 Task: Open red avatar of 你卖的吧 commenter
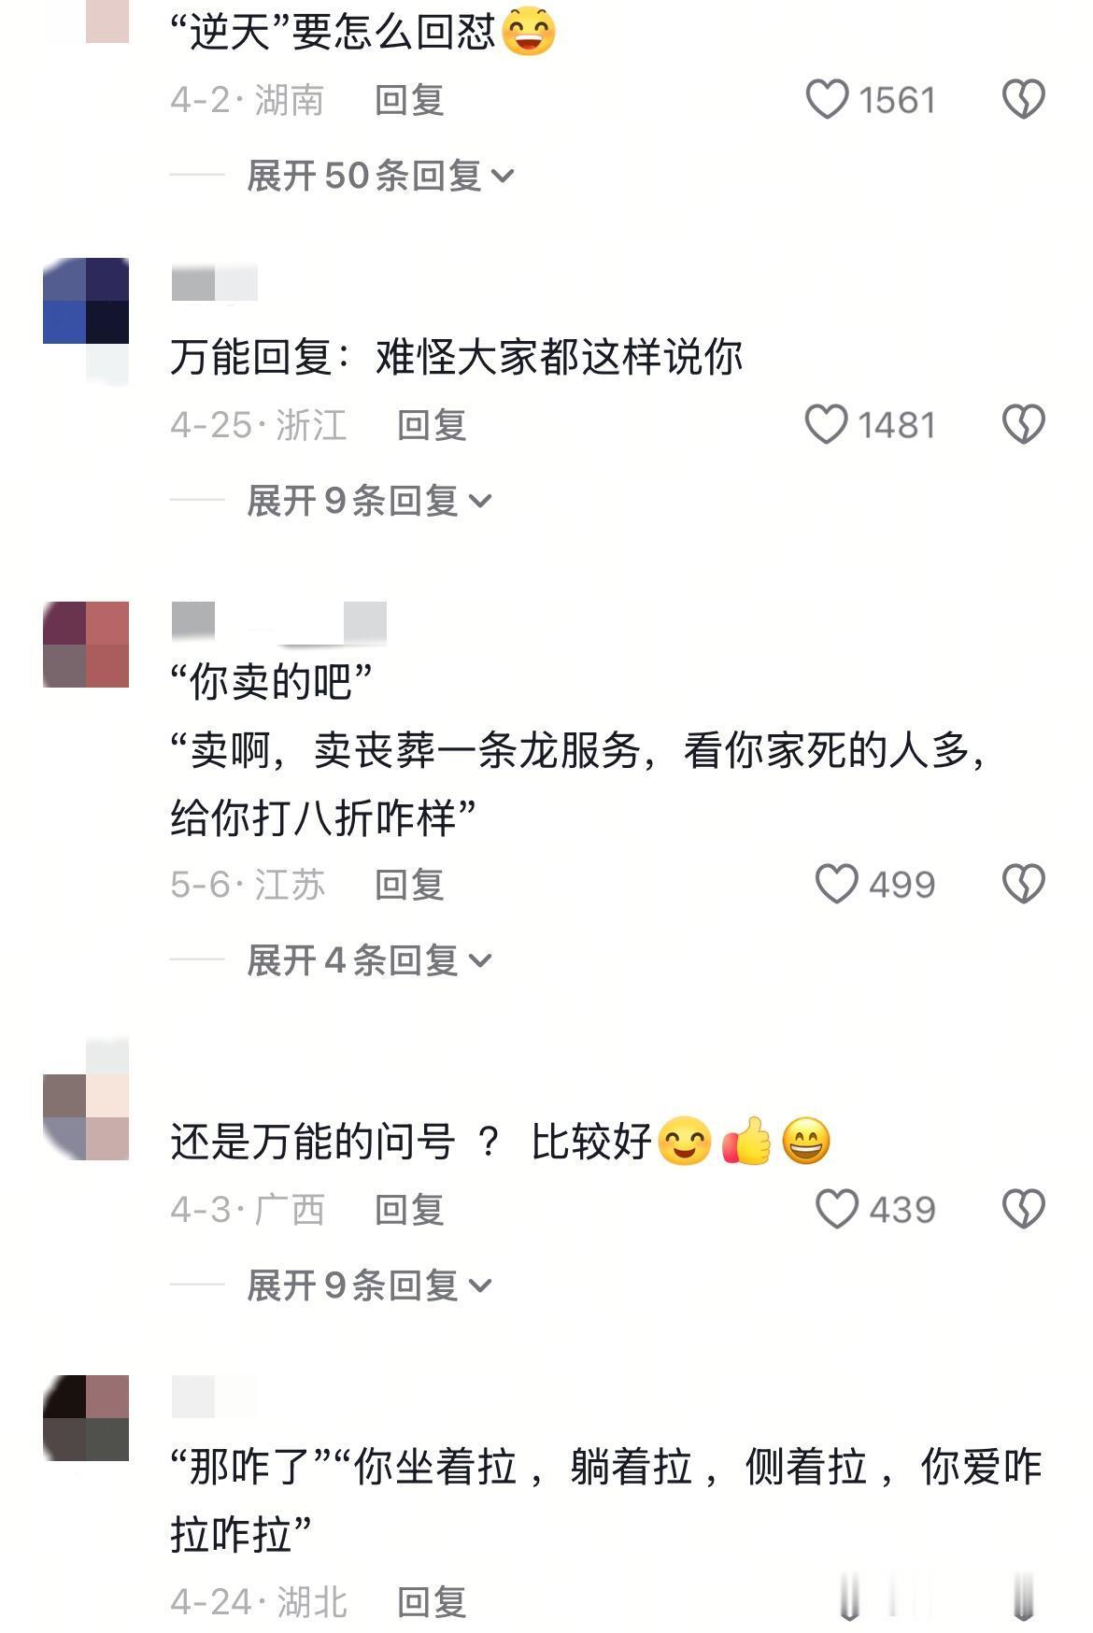(x=86, y=645)
